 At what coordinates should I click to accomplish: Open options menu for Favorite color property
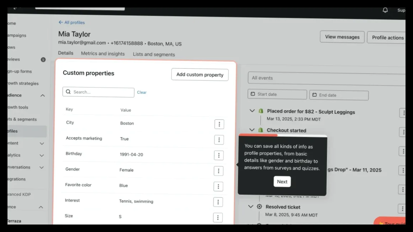(218, 186)
